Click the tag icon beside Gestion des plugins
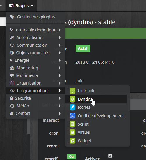 (12, 17)
